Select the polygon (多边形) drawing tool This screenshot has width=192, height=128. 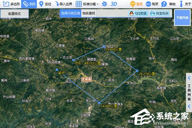(x=11, y=4)
